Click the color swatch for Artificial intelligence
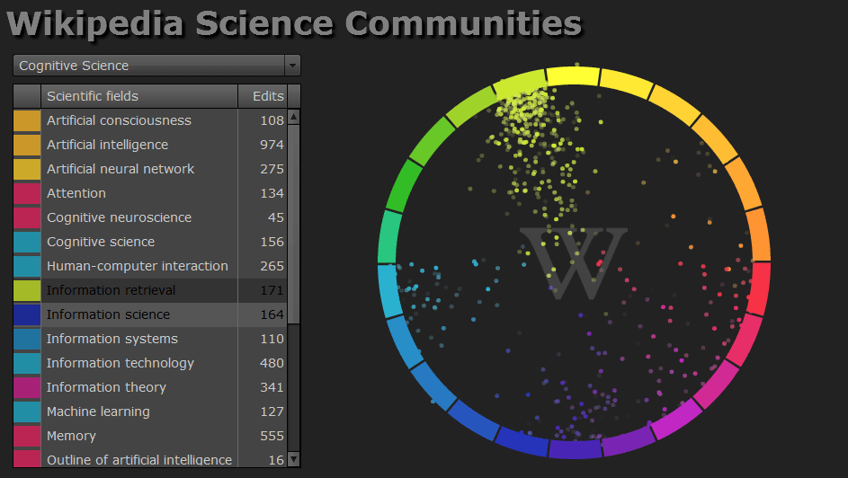The height and width of the screenshot is (478, 848). 27,146
